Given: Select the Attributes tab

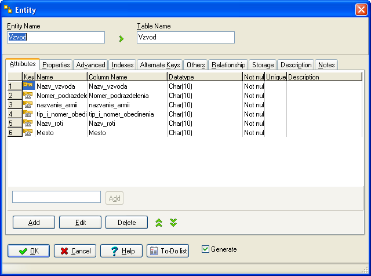Looking at the screenshot, I should coord(23,64).
